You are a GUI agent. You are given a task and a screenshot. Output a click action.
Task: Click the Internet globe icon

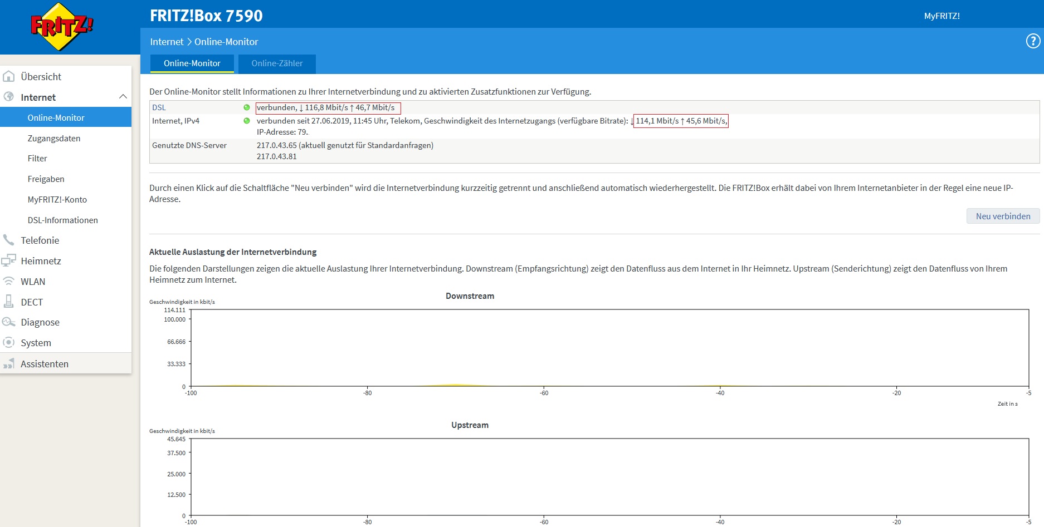click(9, 97)
